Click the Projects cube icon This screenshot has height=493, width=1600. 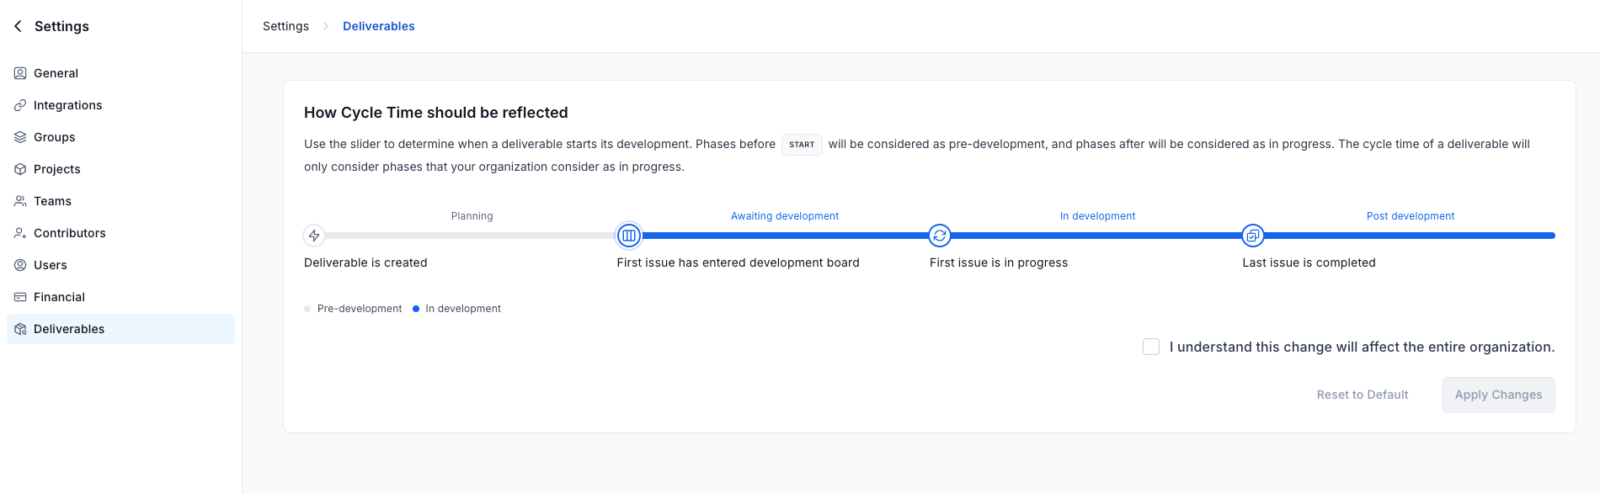(20, 169)
